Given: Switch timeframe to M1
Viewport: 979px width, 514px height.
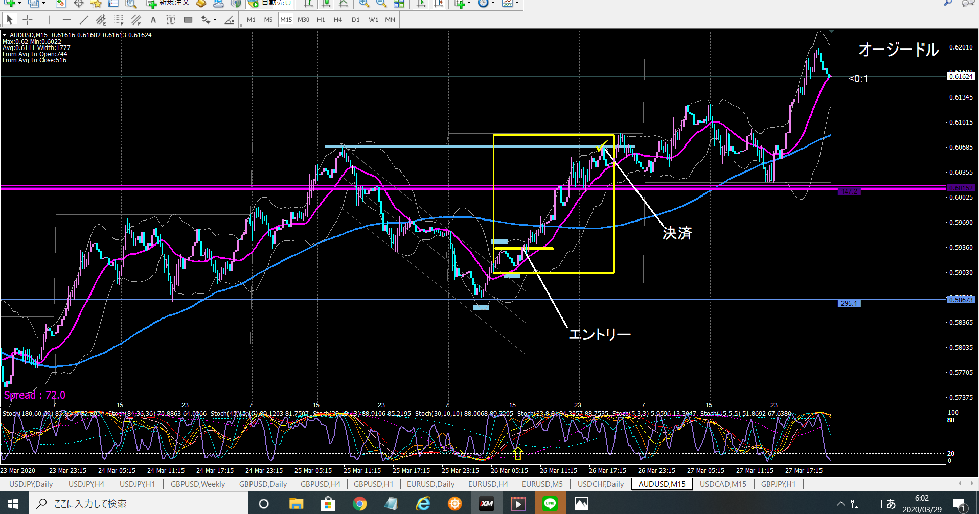Looking at the screenshot, I should pos(251,20).
